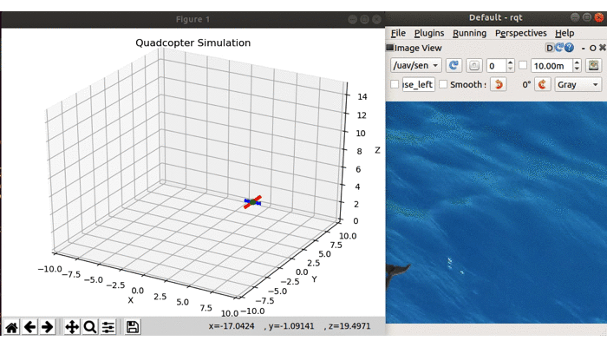Toggle the dynamic range checkbox beside 10.00m

[523, 65]
